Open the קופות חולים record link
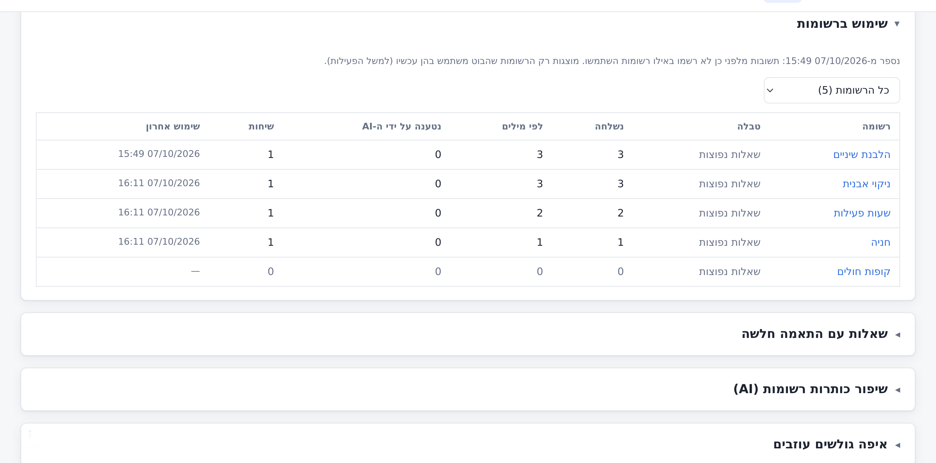Viewport: 936px width, 463px height. (x=864, y=272)
